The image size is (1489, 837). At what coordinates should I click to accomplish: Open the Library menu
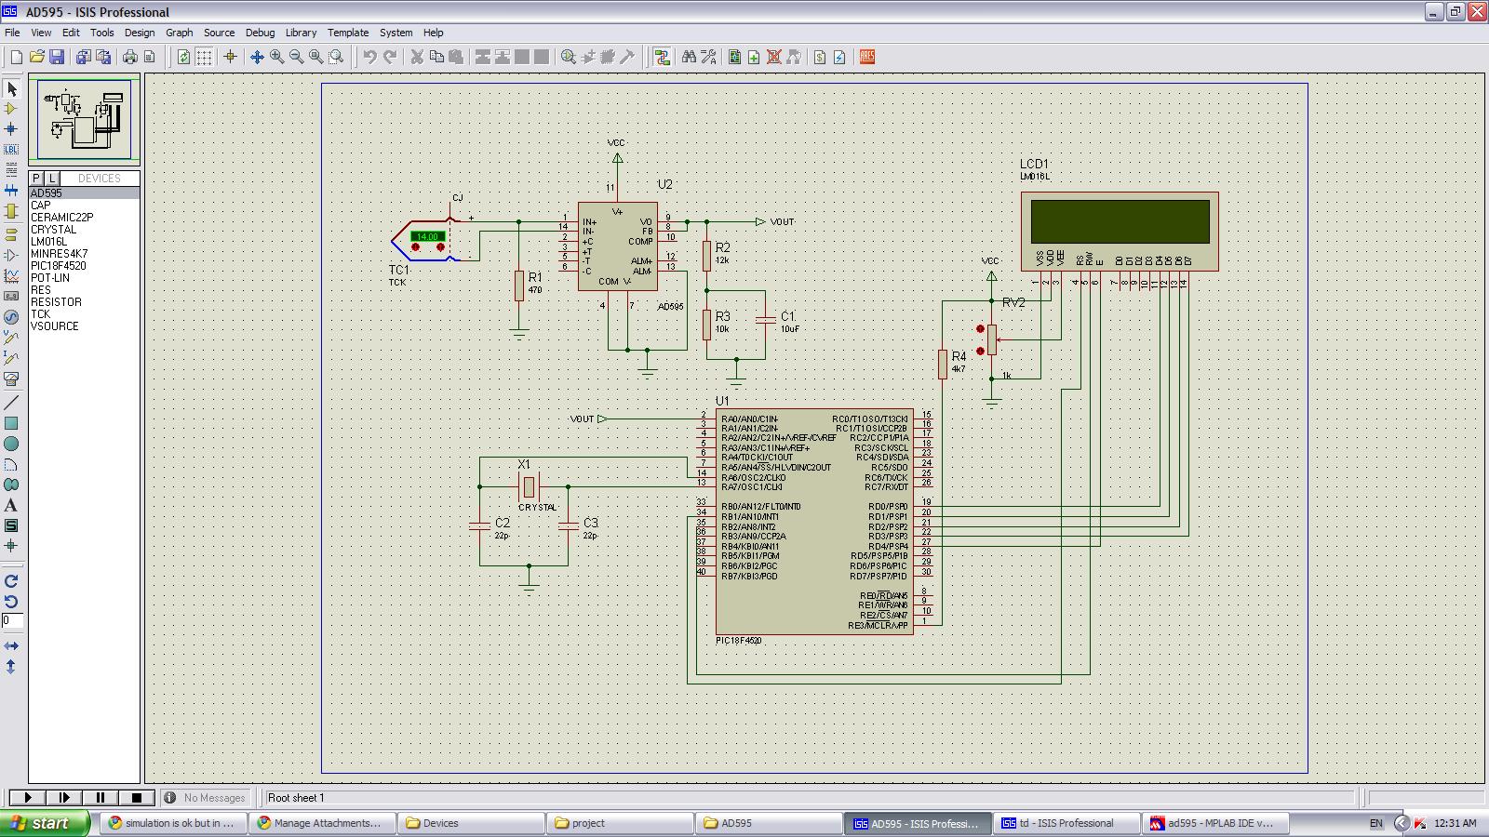(301, 33)
